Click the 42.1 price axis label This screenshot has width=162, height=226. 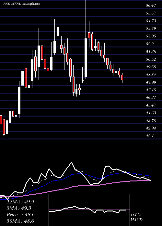[x=150, y=136]
